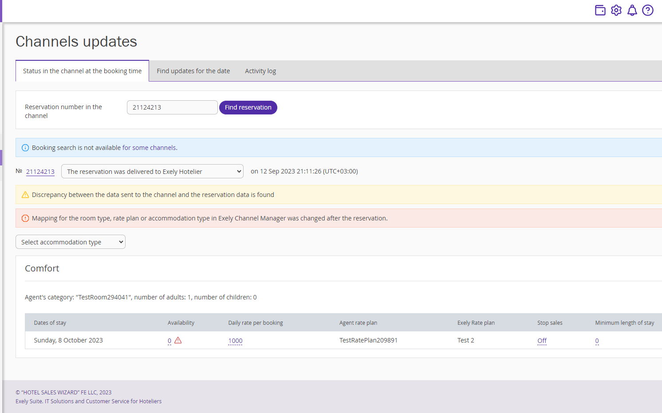Image resolution: width=662 pixels, height=413 pixels.
Task: Click the Stop sales Off value
Action: 542,341
